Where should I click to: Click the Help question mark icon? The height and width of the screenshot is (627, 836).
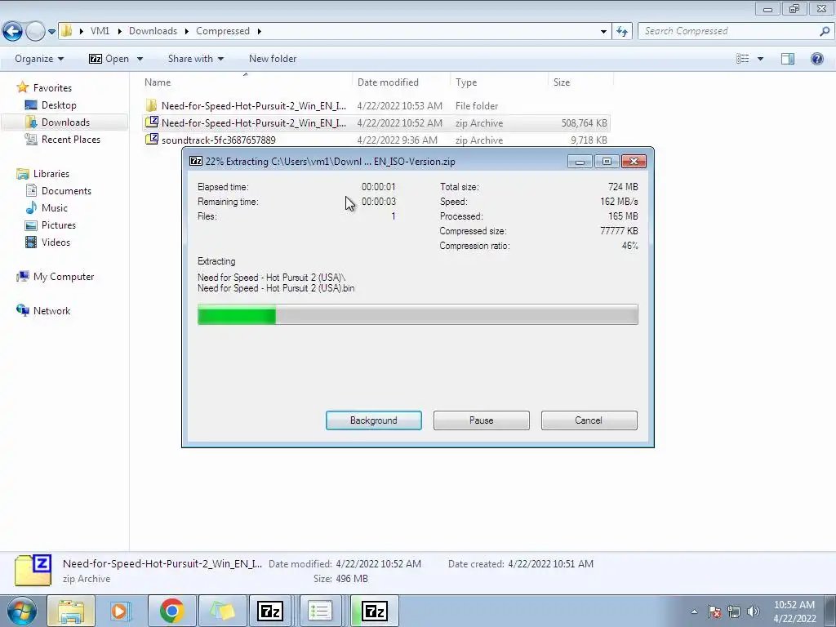816,59
